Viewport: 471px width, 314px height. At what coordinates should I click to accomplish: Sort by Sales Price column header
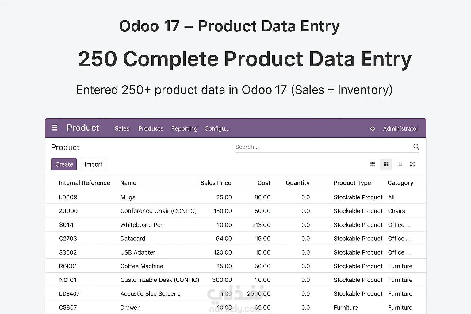(216, 183)
